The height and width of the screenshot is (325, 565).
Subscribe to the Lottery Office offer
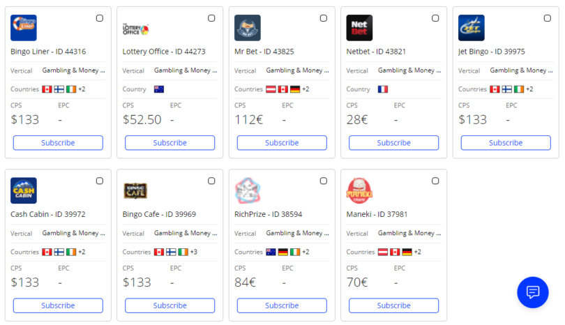tap(169, 143)
